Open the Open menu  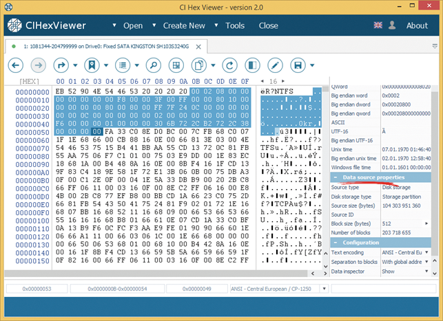tap(133, 25)
